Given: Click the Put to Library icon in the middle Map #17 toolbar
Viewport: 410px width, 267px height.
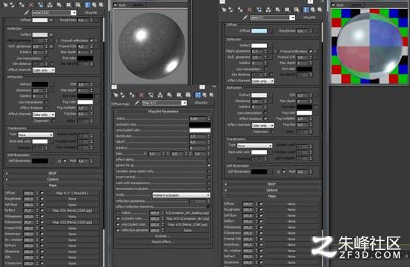Looking at the screenshot, I should pos(170,95).
